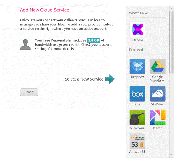Click the 2.0 GB bandwidth badge

94,40
